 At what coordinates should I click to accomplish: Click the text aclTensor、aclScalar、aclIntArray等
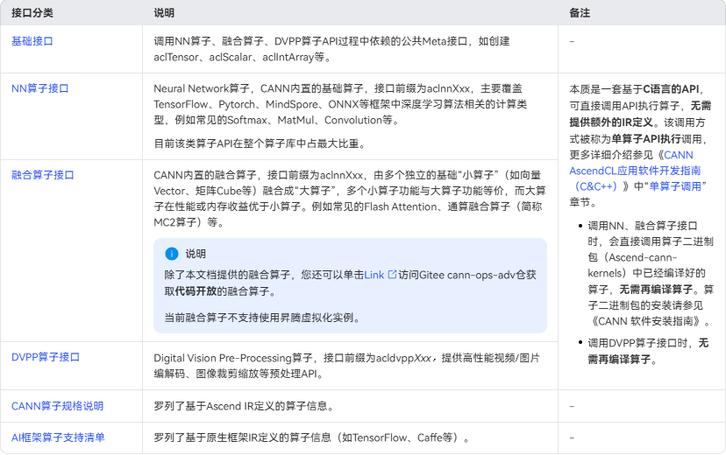242,57
